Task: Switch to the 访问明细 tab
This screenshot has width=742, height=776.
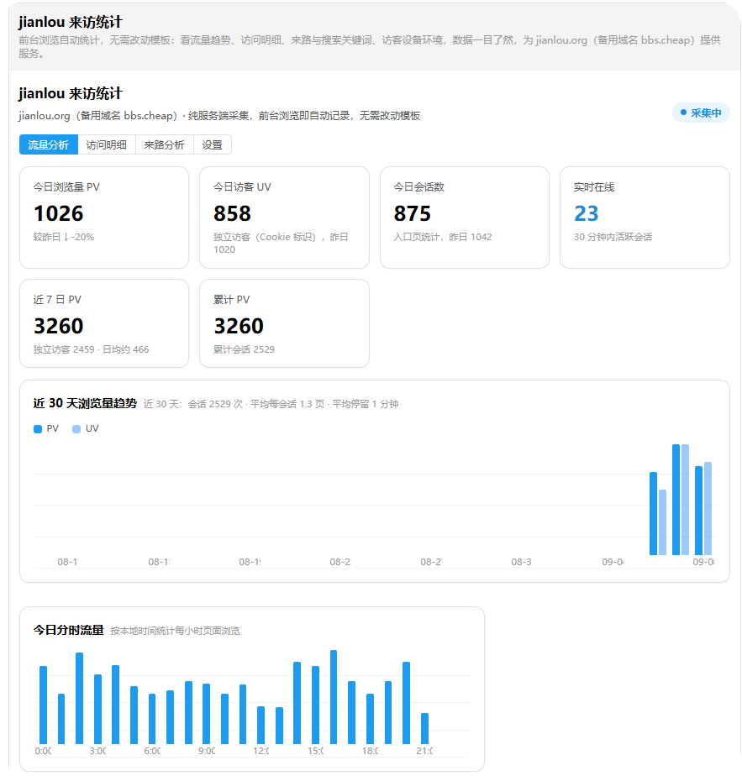Action: [x=107, y=144]
